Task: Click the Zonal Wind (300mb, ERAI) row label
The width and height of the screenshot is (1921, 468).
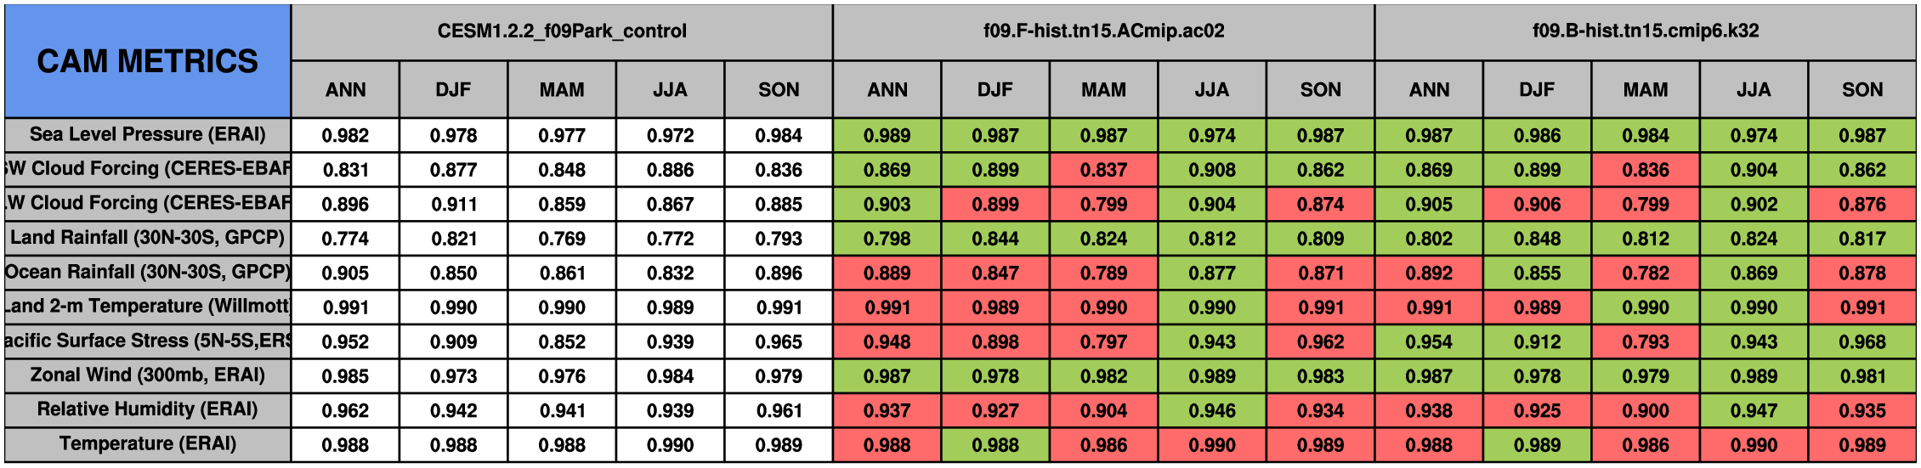Action: (x=147, y=375)
